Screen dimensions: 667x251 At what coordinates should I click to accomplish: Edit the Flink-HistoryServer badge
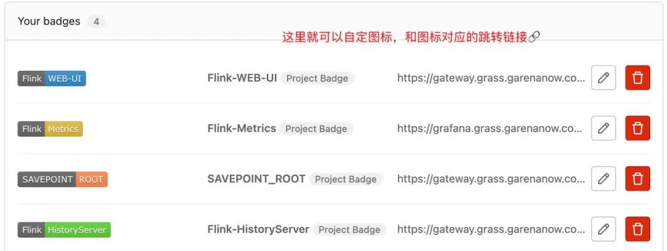pos(604,229)
